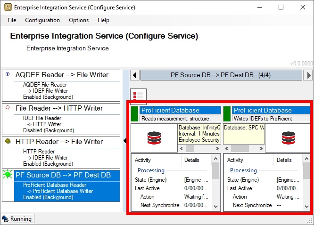The image size is (314, 225).
Task: Click reader info horizontal scrollbar right arrow
Action: 217,148
